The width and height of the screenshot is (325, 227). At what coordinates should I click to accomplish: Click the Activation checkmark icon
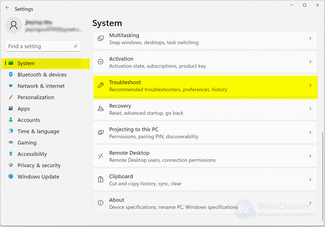(x=101, y=62)
